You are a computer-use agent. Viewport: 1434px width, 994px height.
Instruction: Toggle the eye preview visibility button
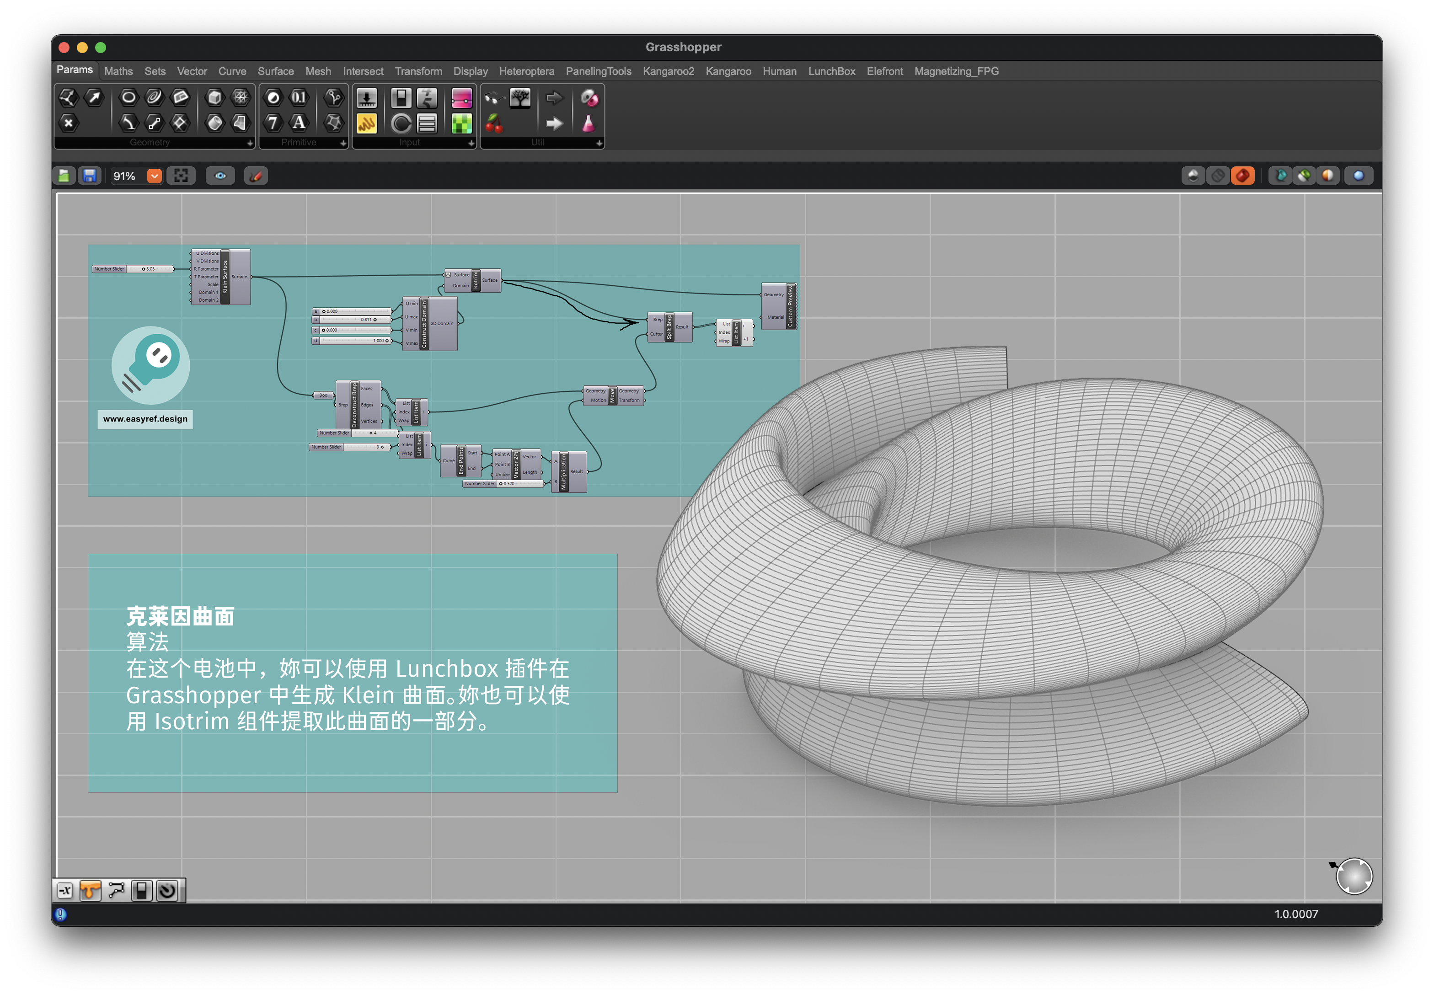[x=220, y=176]
